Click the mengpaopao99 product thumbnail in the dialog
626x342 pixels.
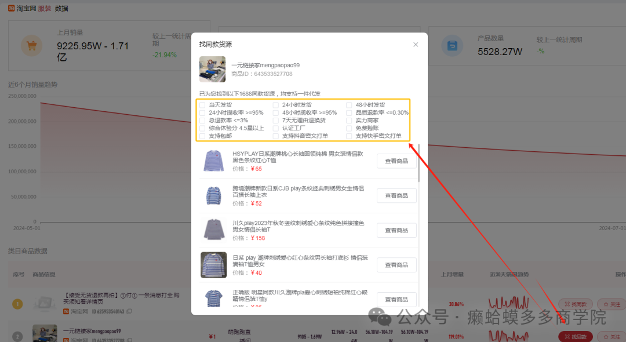pyautogui.click(x=213, y=69)
